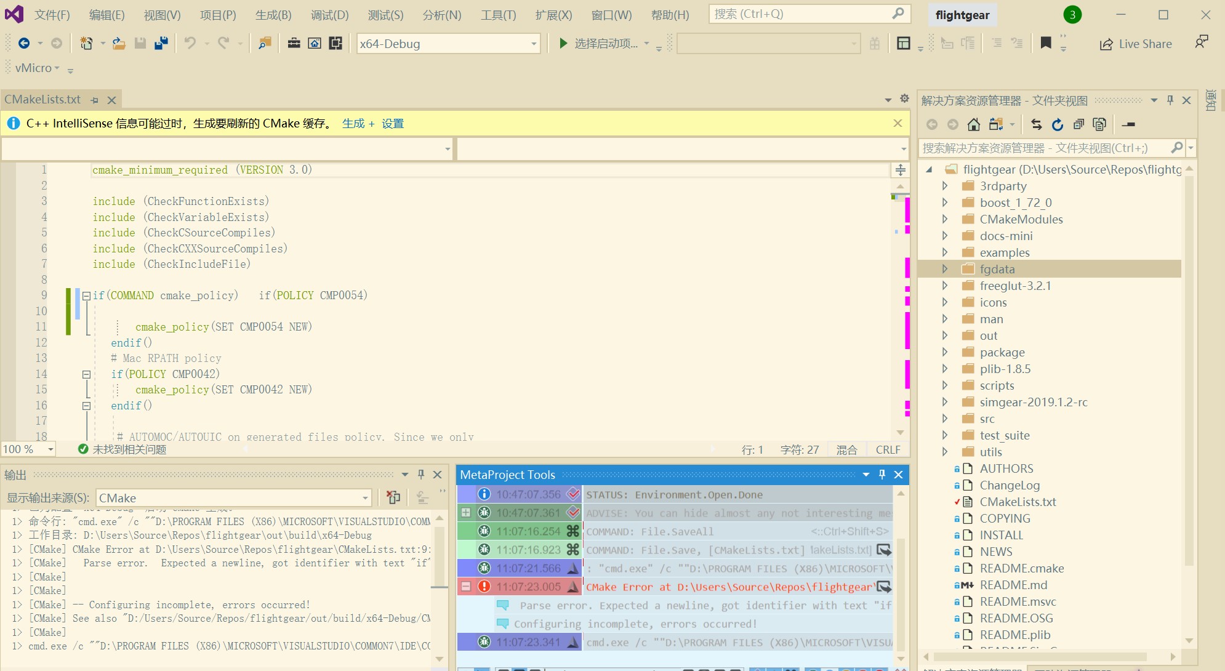Click the Save All icon
1225x671 pixels.
coord(161,43)
